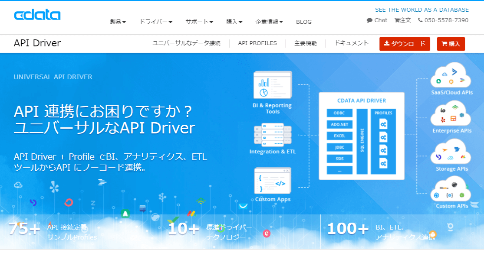Click the SaaS/Cloud APIs cloud icon

tap(451, 75)
